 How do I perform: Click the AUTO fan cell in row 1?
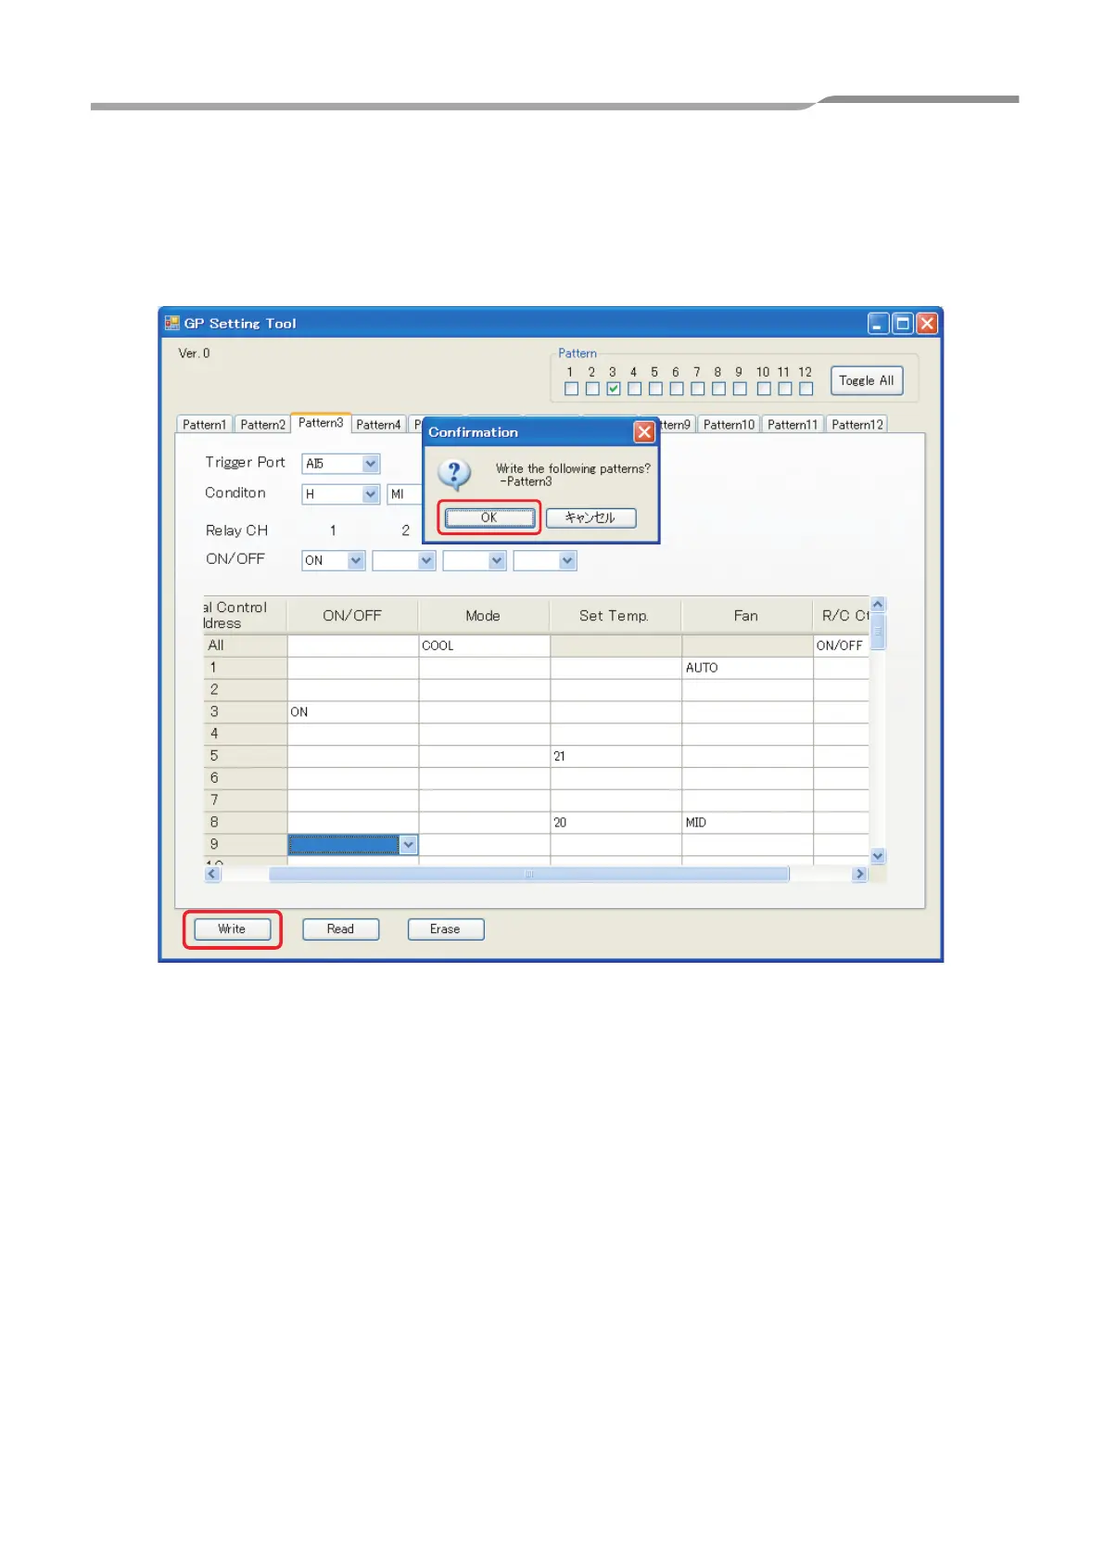click(x=747, y=668)
